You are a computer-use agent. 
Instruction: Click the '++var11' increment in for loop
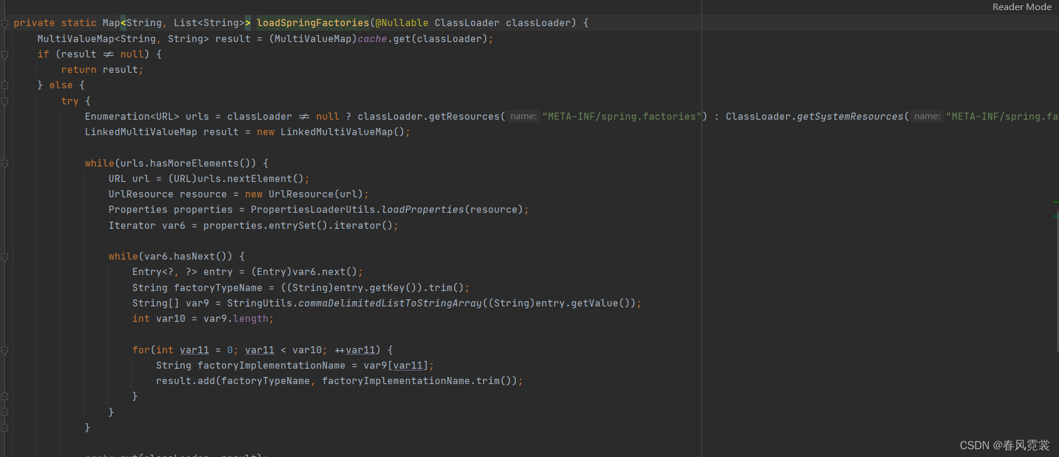click(355, 350)
